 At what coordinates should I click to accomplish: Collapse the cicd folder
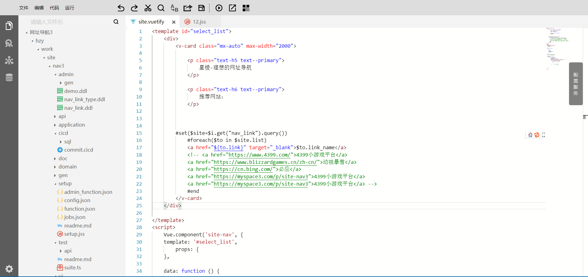55,133
